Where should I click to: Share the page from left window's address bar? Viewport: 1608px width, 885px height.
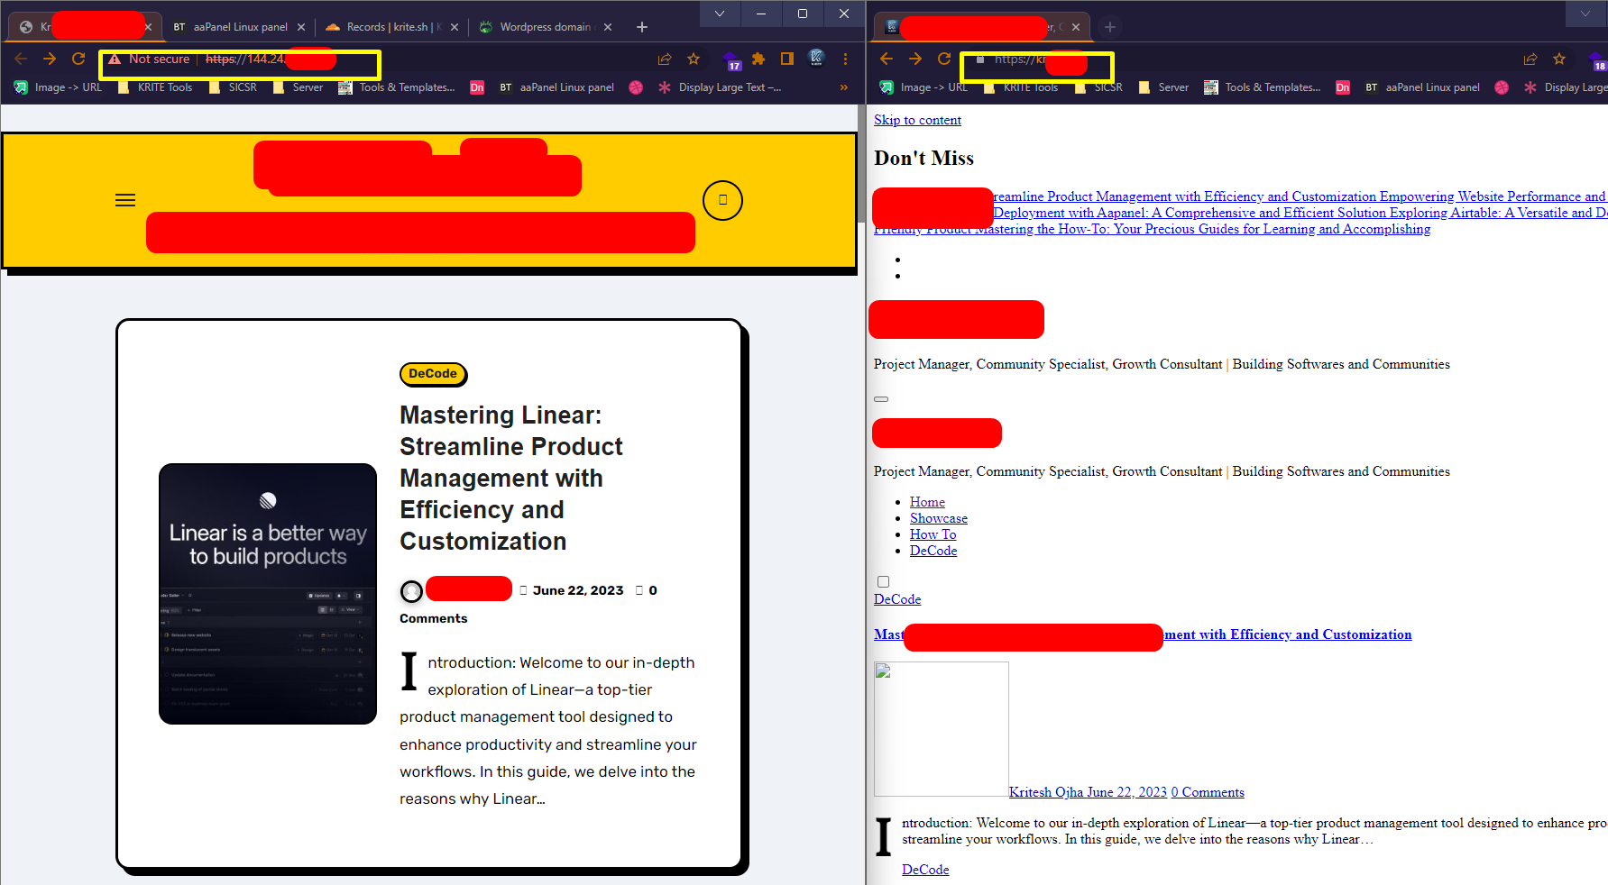tap(665, 59)
